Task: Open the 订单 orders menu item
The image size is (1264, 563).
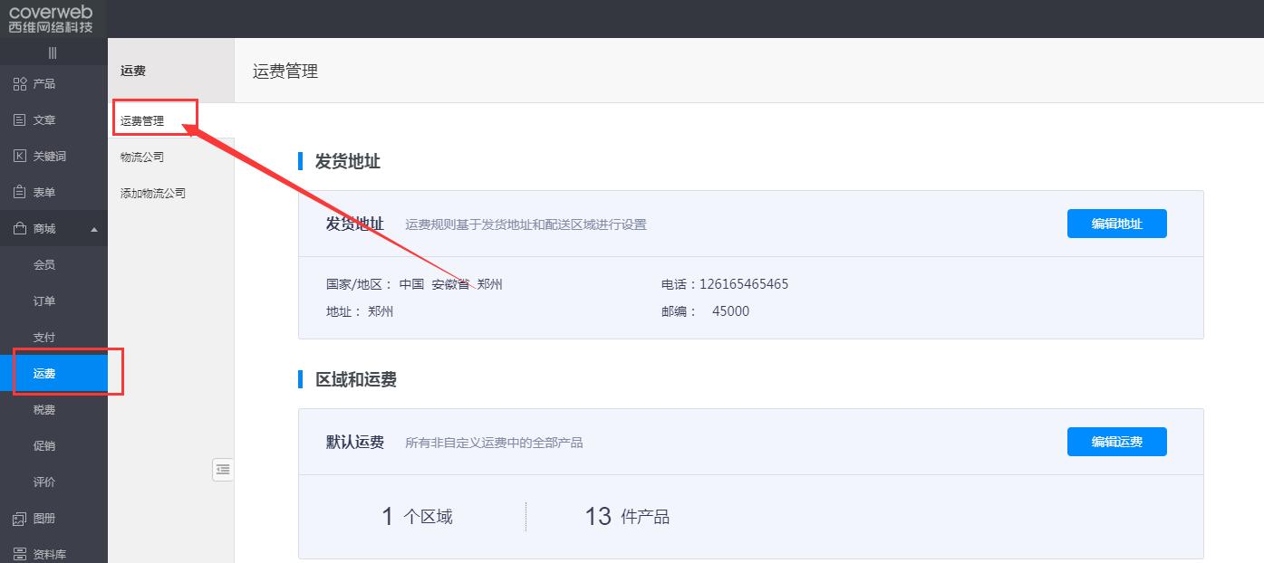Action: point(44,301)
